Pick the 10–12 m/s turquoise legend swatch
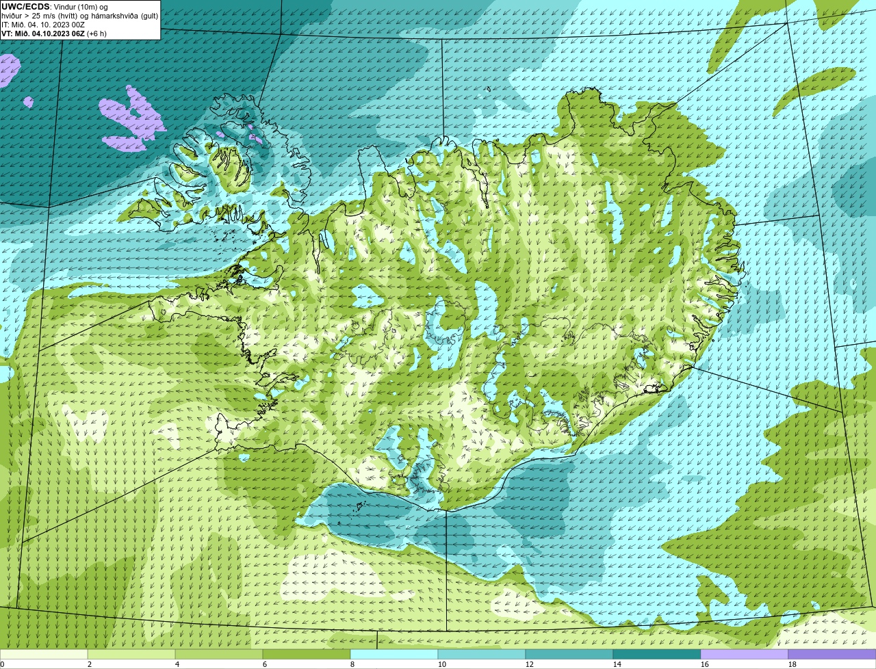The height and width of the screenshot is (669, 876). pos(482,655)
